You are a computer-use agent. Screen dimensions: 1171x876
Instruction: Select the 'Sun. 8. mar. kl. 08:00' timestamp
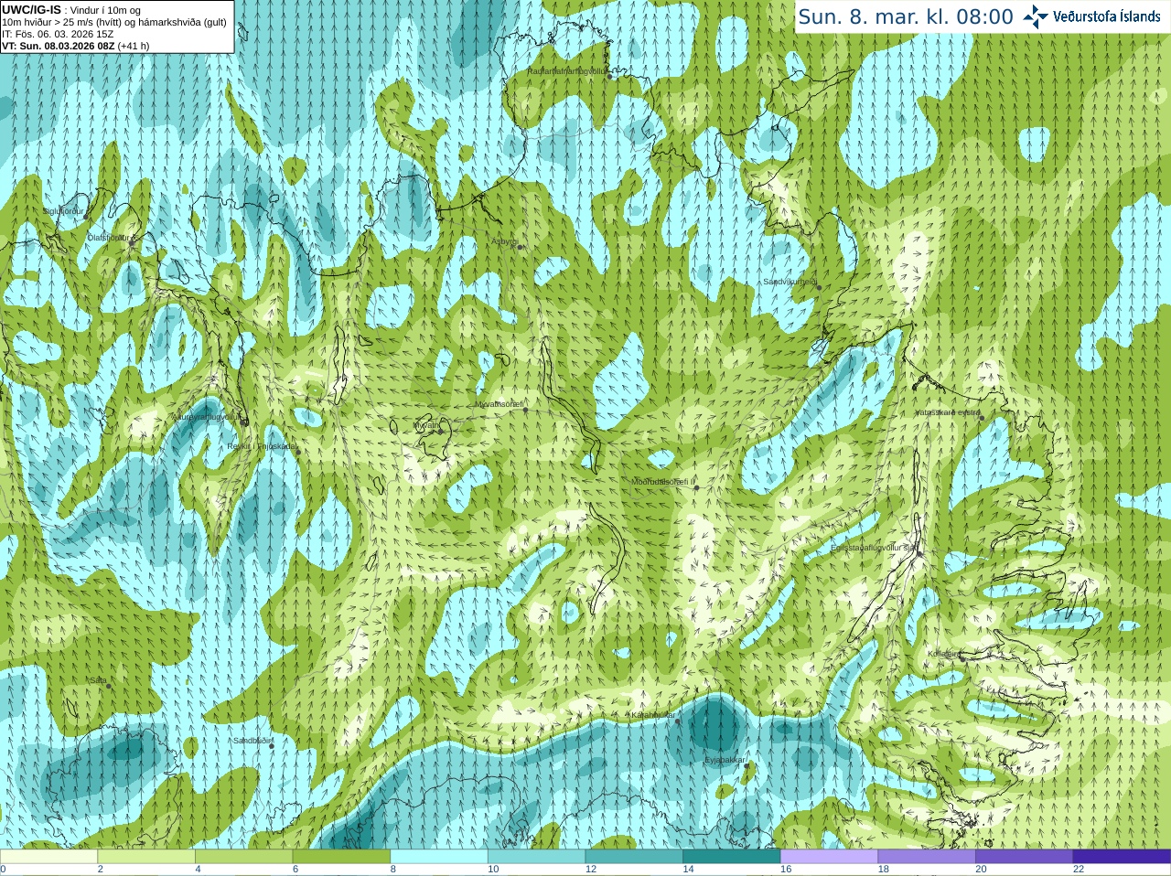point(906,16)
